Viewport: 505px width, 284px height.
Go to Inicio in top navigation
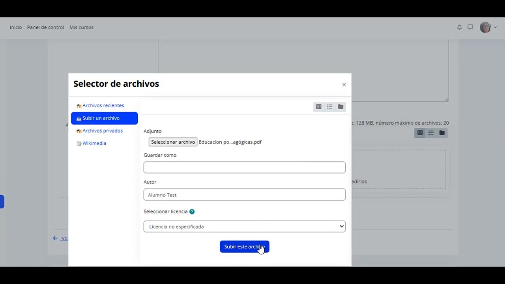(16, 28)
